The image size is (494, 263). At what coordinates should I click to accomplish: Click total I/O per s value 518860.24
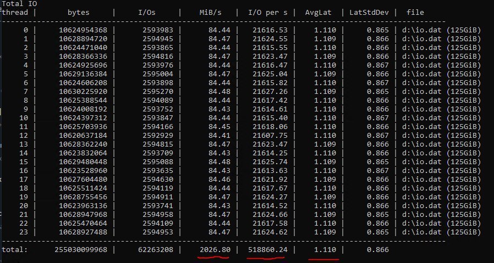pyautogui.click(x=268, y=250)
